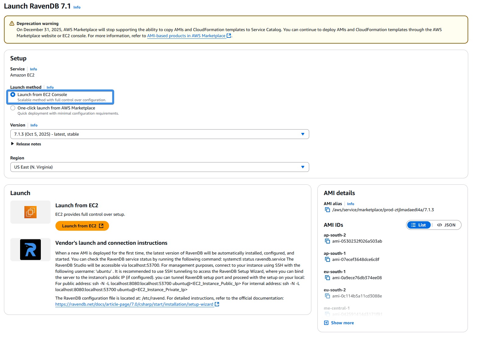Open the RavenDB setup-wizard documentation link
The height and width of the screenshot is (338, 481).
(137, 304)
